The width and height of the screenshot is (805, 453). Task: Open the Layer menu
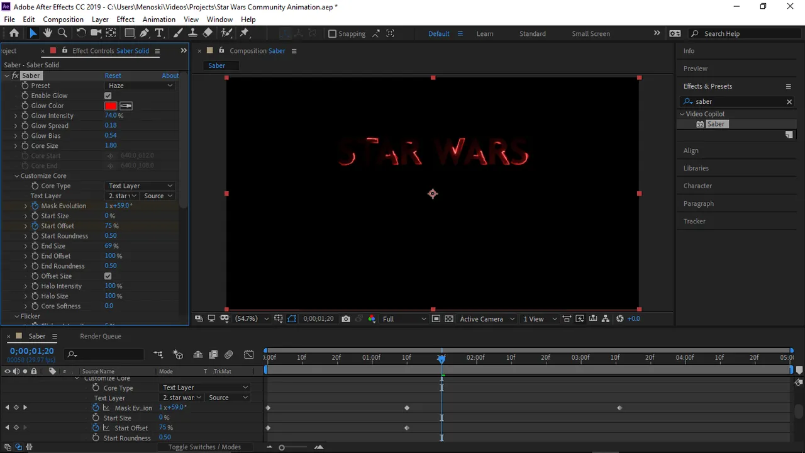pyautogui.click(x=100, y=20)
